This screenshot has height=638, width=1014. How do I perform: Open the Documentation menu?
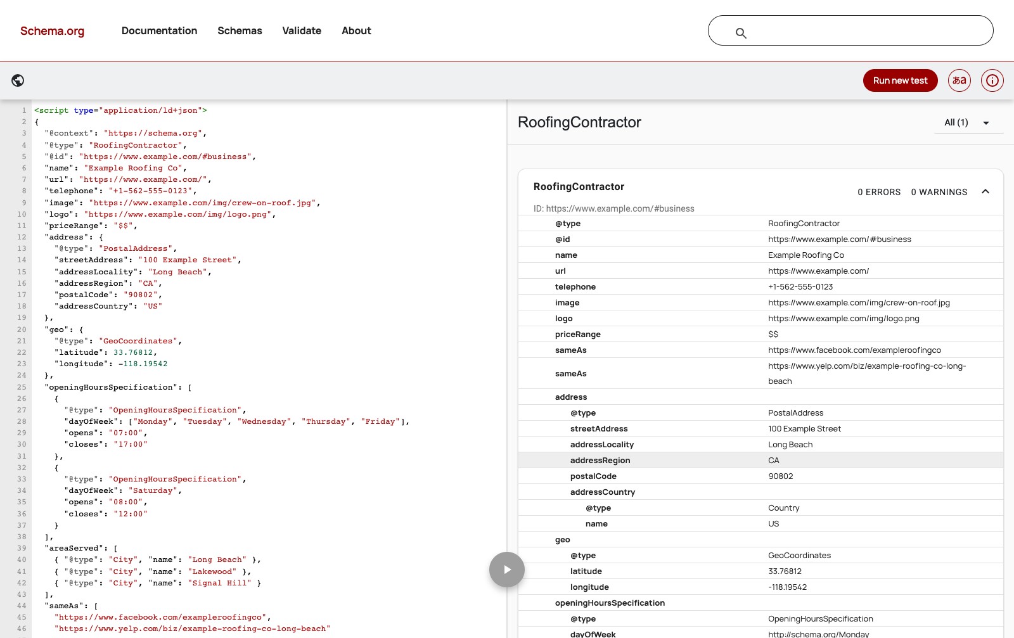pos(159,30)
